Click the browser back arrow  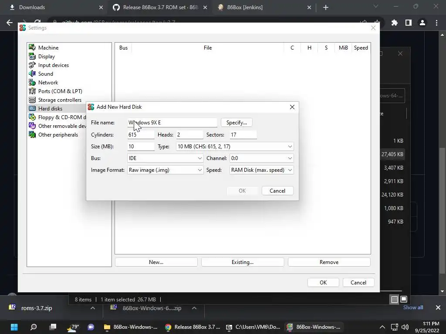10,23
